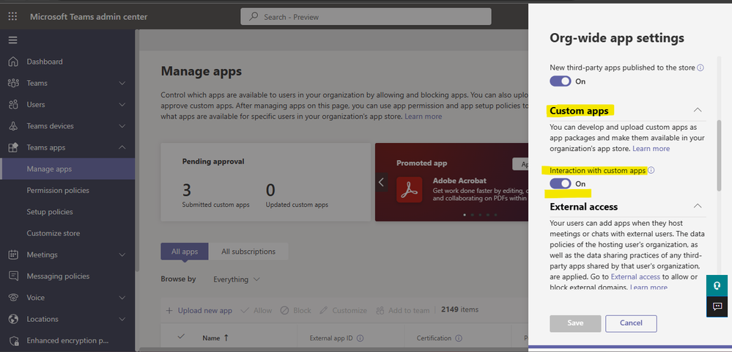Viewport: 732px width, 352px height.
Task: Switch to All subscriptions tab
Action: pyautogui.click(x=248, y=252)
